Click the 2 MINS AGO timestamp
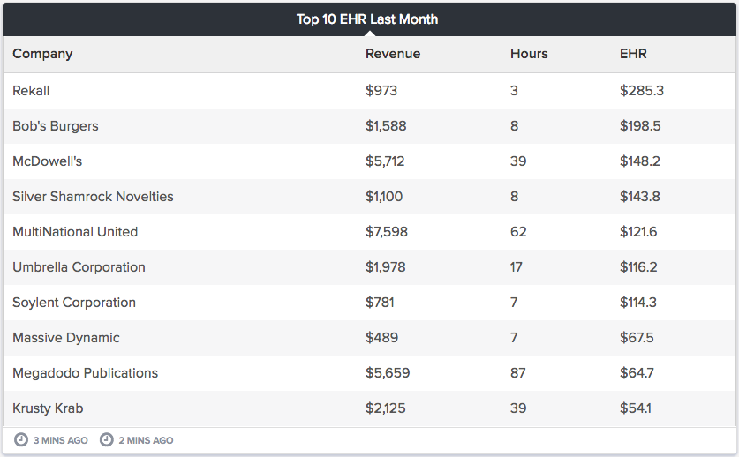The image size is (739, 457). [x=147, y=440]
